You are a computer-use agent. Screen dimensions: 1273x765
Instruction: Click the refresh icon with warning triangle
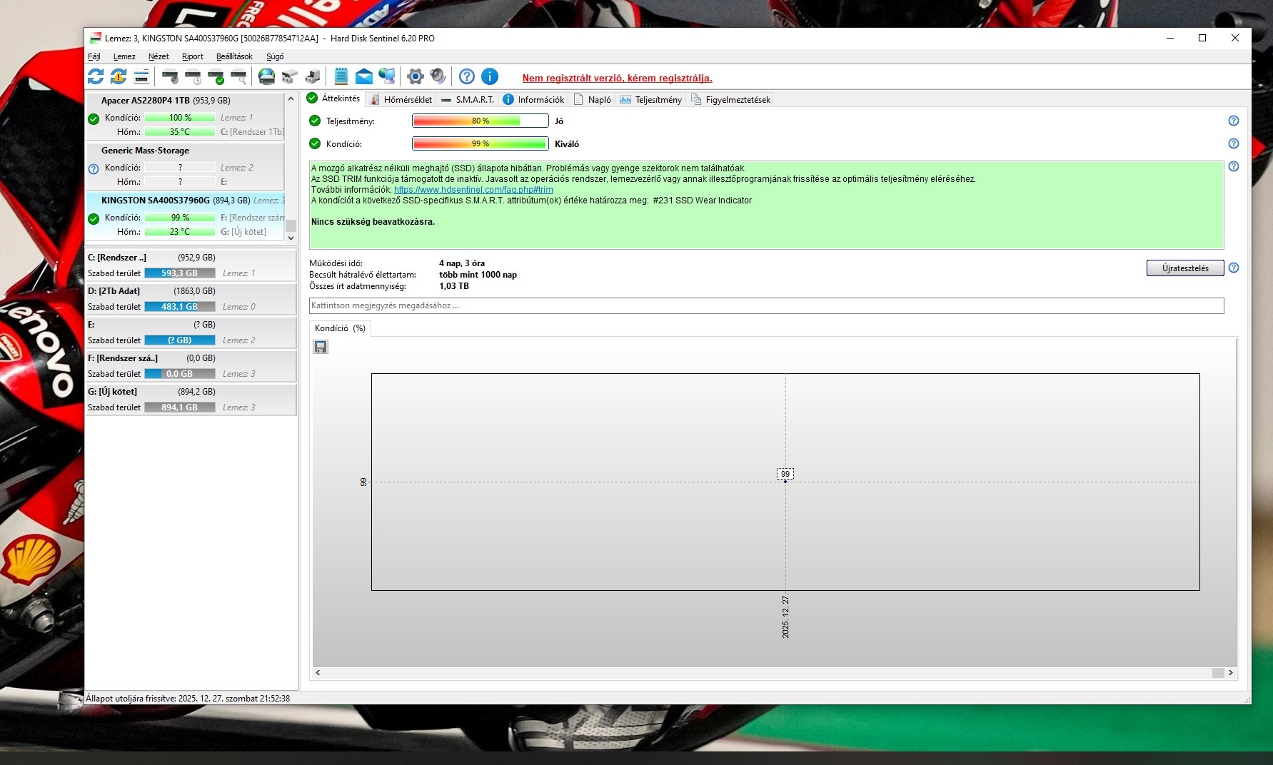(119, 76)
